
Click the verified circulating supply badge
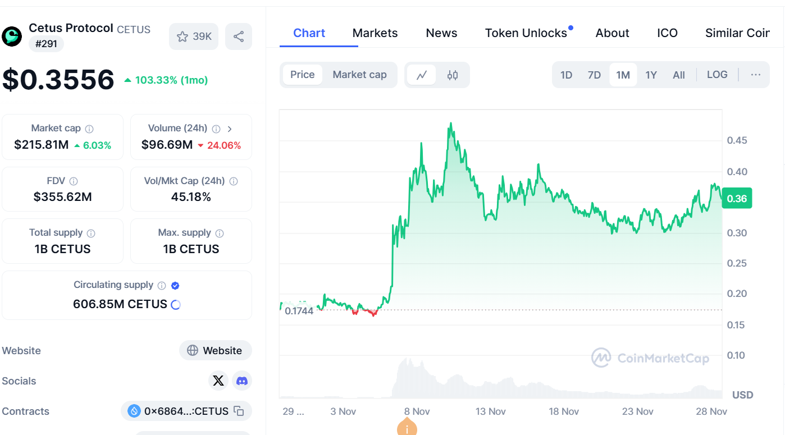click(x=175, y=285)
